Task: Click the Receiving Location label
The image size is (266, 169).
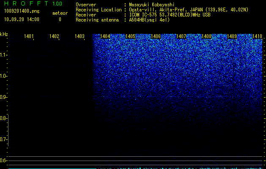Action: (x=99, y=10)
